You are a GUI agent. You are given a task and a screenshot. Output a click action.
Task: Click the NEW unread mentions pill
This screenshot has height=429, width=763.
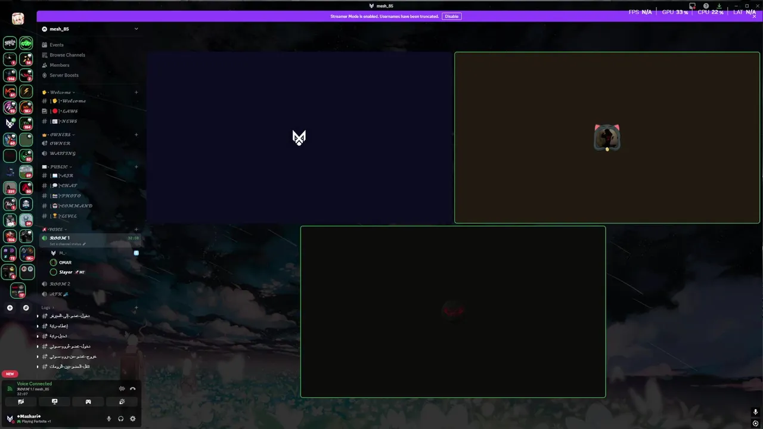10,374
